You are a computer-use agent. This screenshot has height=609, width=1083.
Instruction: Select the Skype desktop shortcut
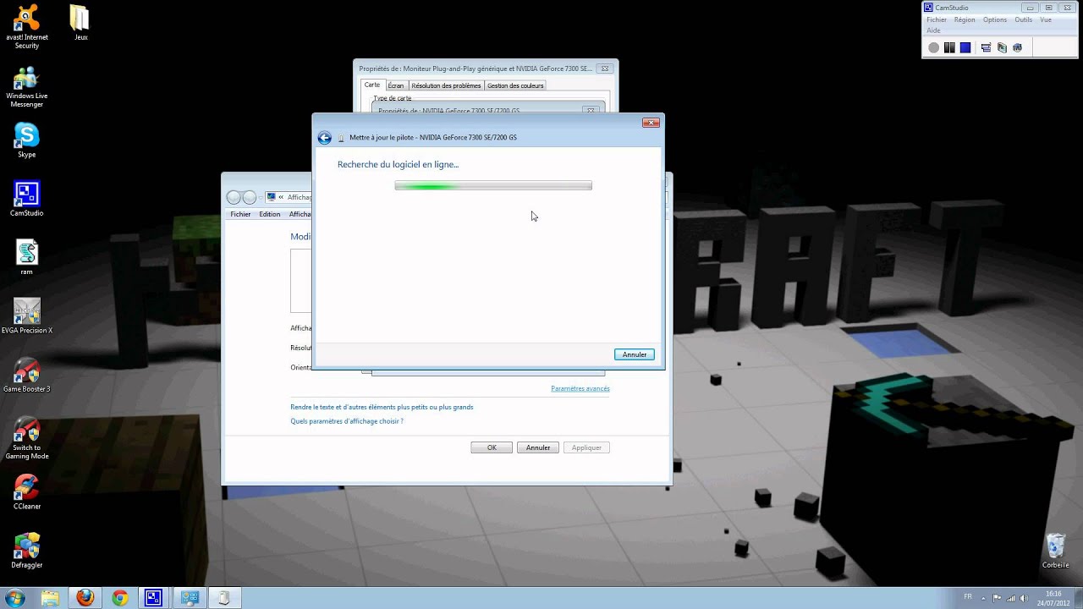[x=27, y=140]
